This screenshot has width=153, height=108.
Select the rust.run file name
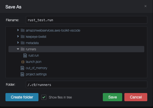pyautogui.click(x=34, y=55)
